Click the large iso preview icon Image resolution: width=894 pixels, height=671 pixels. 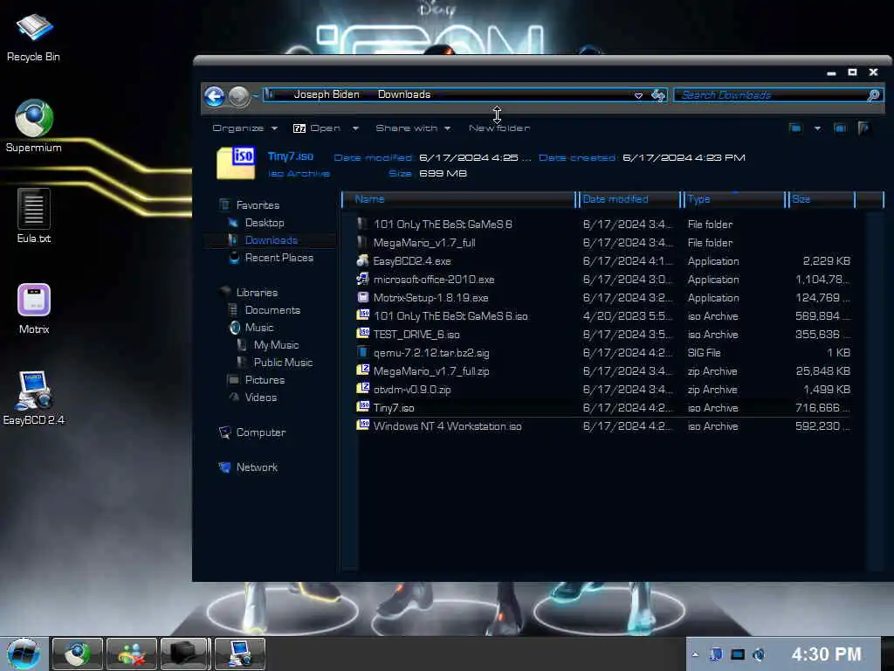click(236, 163)
